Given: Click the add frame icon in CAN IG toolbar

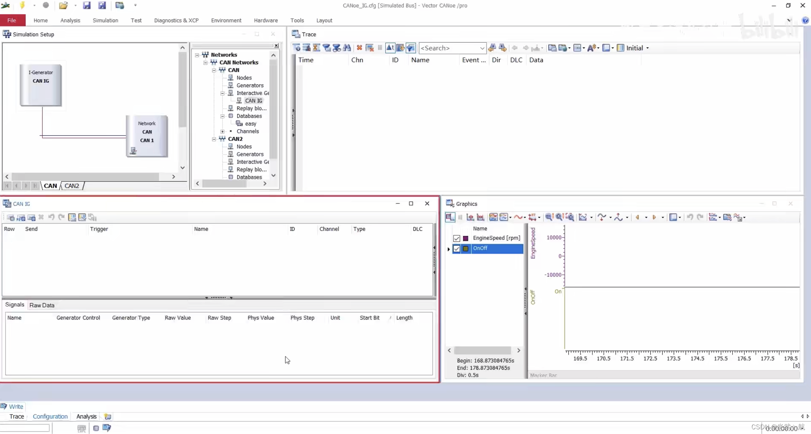Looking at the screenshot, I should pos(11,218).
